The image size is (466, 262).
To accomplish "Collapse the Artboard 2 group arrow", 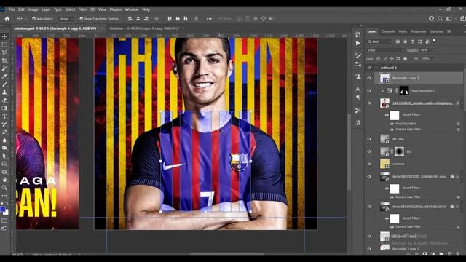I will (376, 68).
